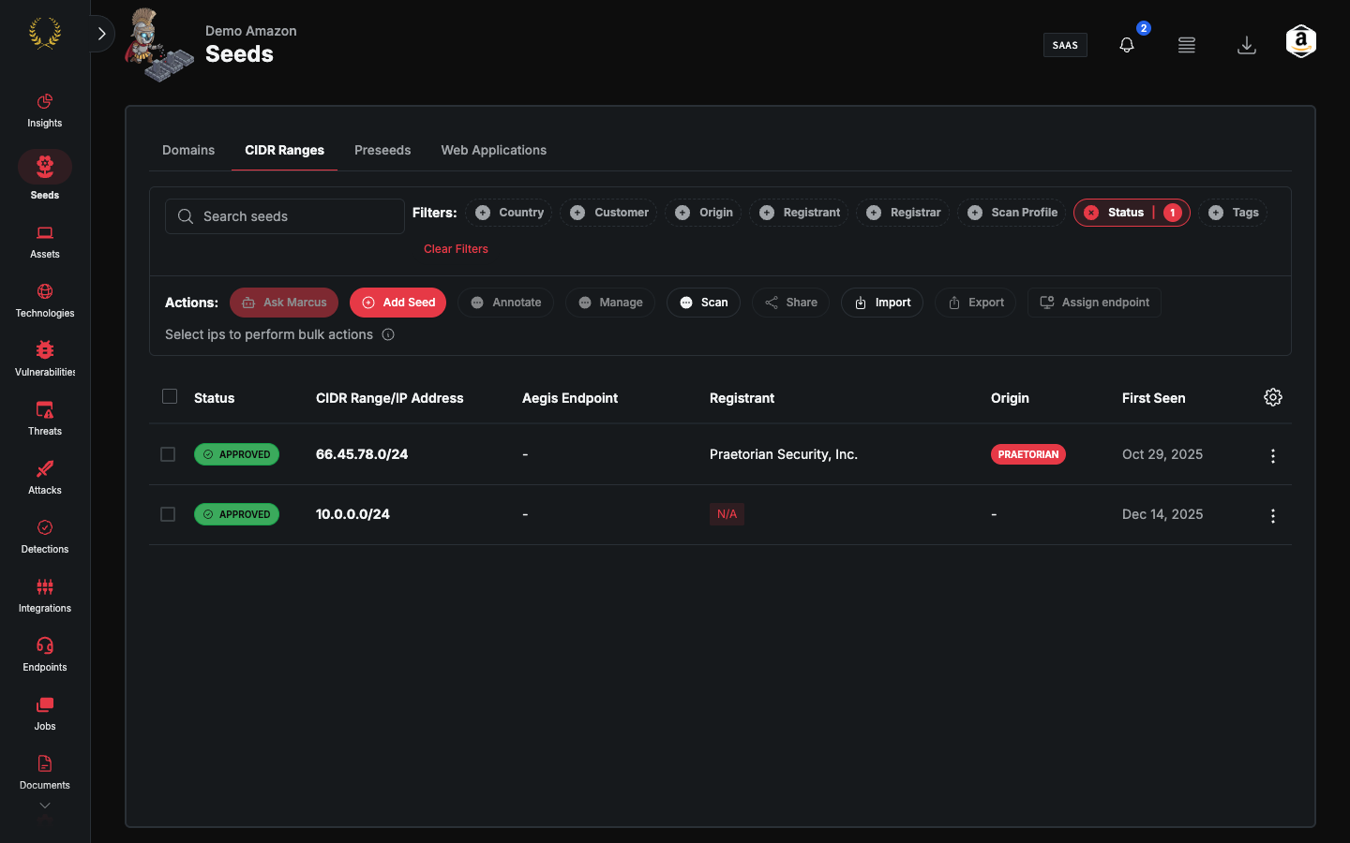Switch to the Domains tab

click(188, 150)
